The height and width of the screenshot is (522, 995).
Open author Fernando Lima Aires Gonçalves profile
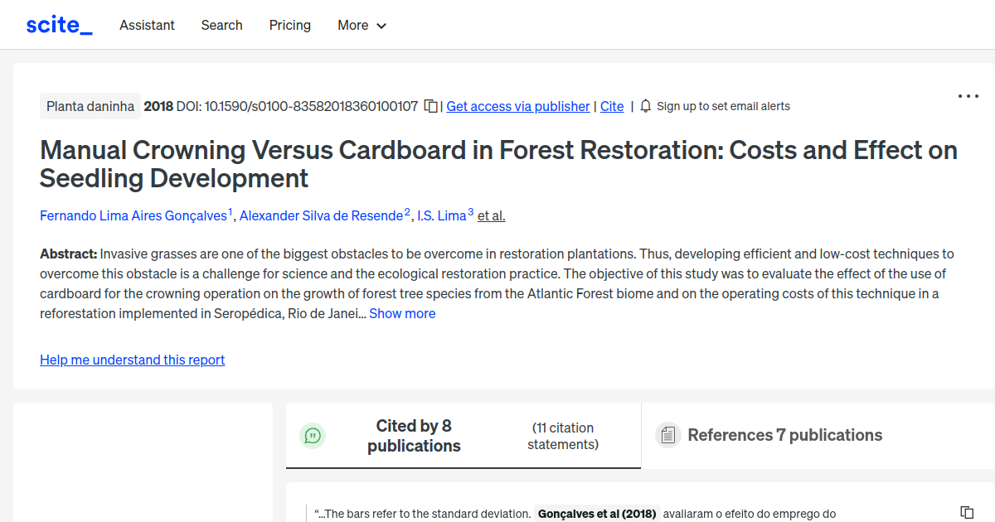click(x=133, y=215)
